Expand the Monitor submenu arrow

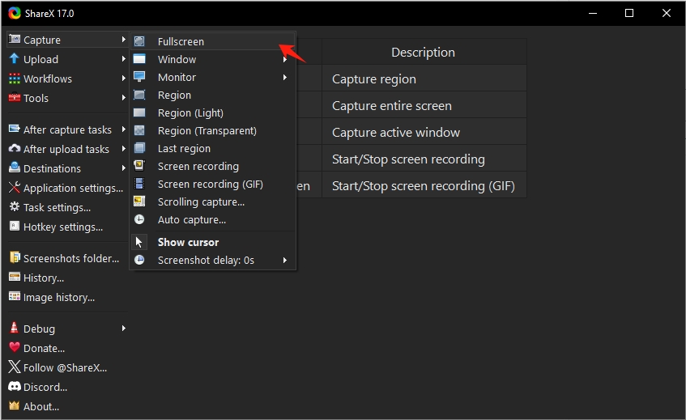coord(285,78)
